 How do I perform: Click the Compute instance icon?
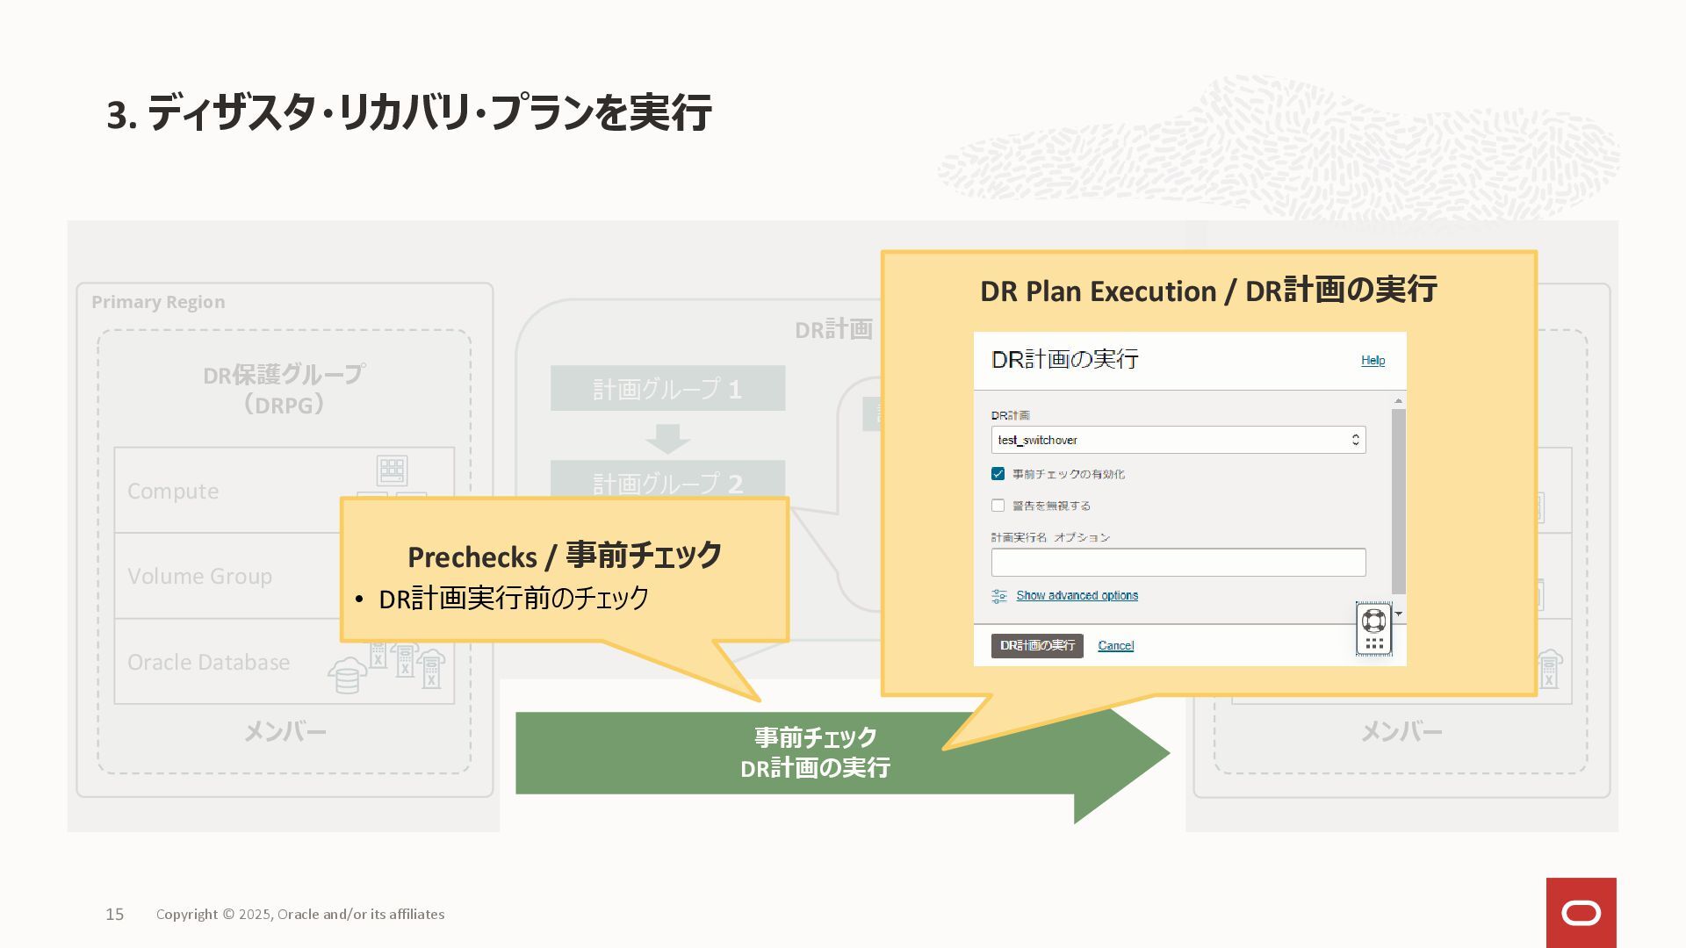point(392,470)
